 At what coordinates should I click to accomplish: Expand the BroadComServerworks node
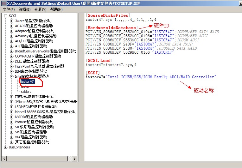pyautogui.click(x=12, y=51)
